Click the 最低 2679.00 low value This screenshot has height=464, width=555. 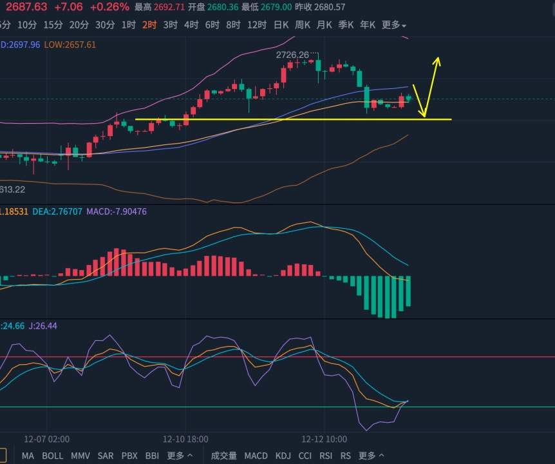[267, 6]
